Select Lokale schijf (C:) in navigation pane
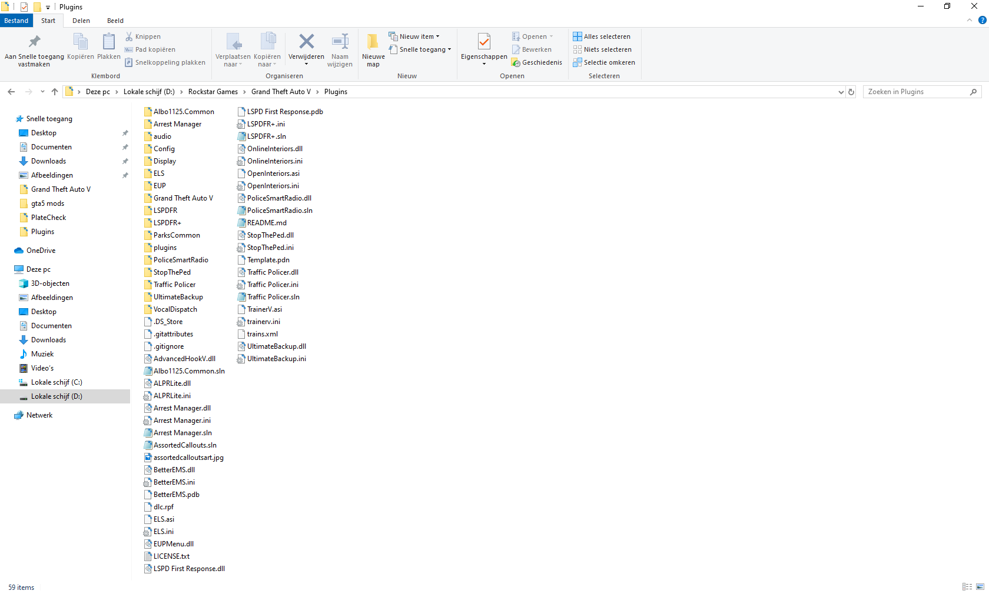 pos(57,382)
